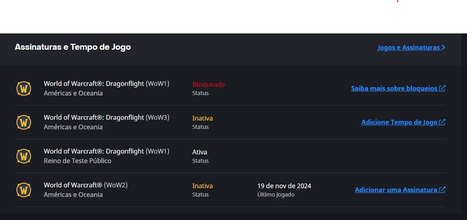Click the red Bloqueado status text
Image resolution: width=467 pixels, height=220 pixels.
[209, 84]
